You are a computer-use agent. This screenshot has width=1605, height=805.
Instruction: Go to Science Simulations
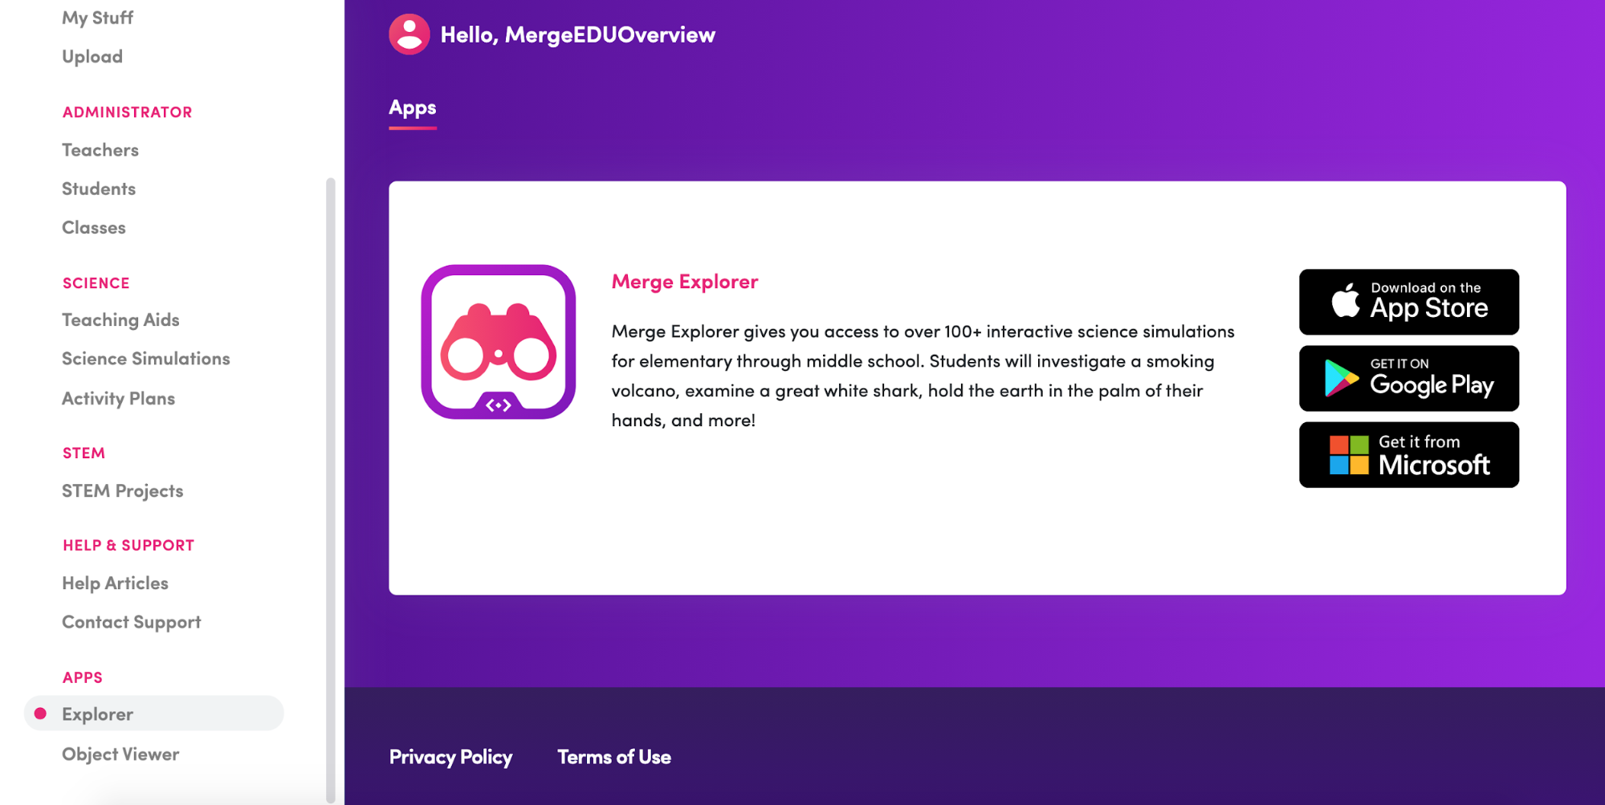tap(146, 359)
